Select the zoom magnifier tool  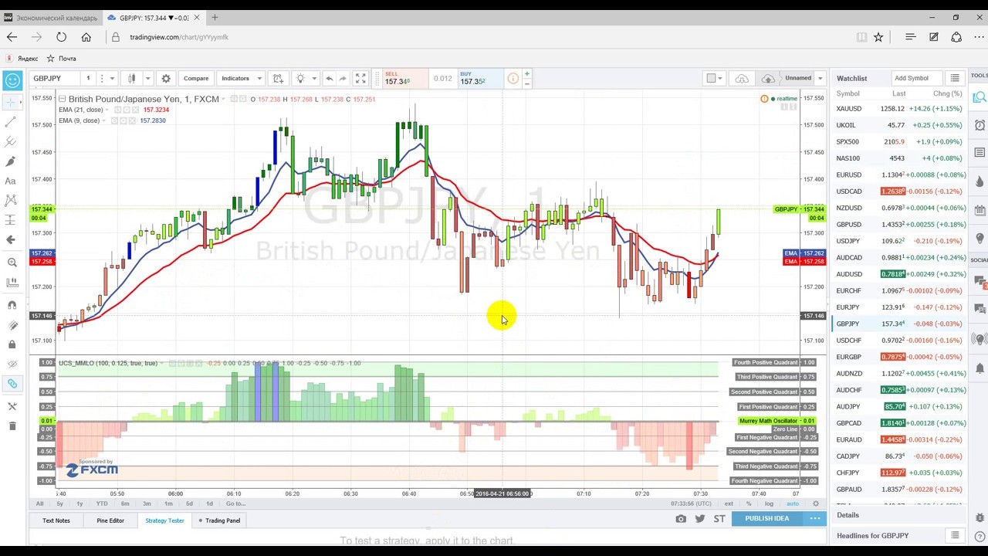click(11, 263)
